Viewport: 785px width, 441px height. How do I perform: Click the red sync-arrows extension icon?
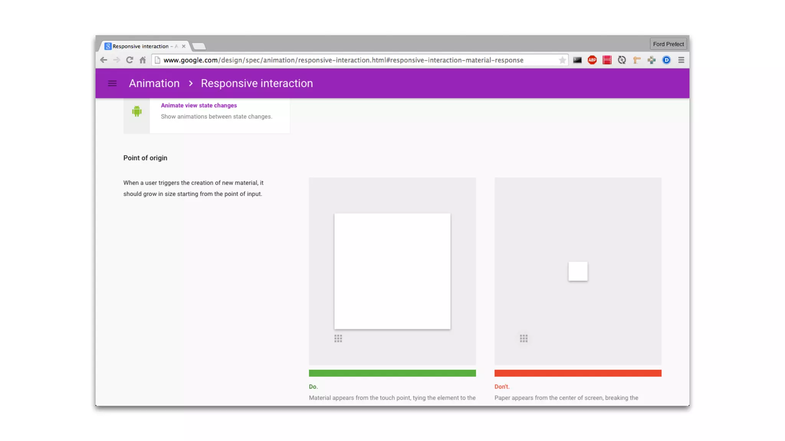coord(607,60)
